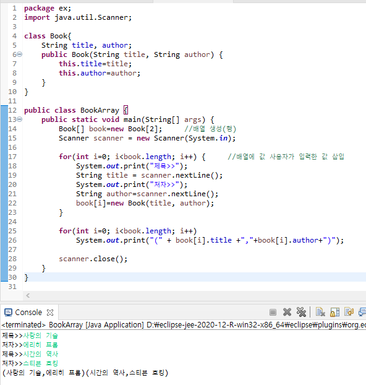This screenshot has width=366, height=385.
Task: Click 'import java.util.Scanner;' on line 2
Action: click(x=78, y=18)
